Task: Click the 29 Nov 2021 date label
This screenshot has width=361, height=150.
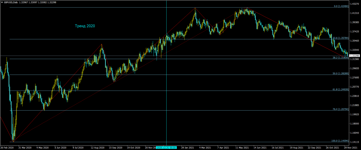Action: coord(351,147)
